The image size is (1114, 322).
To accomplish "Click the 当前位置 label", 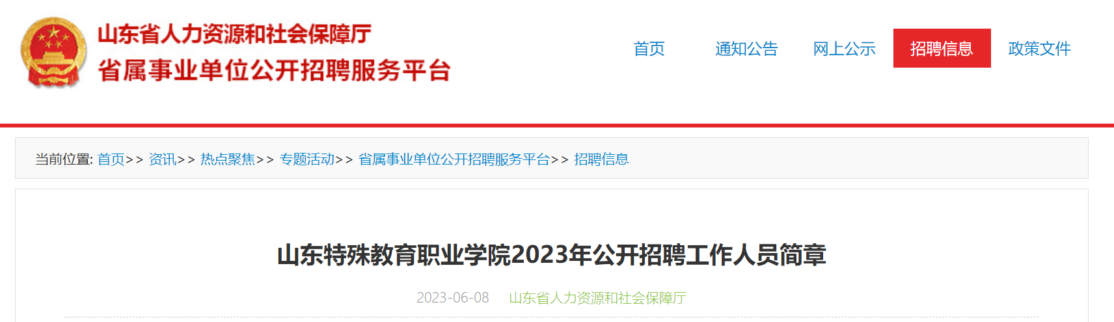I will 64,159.
